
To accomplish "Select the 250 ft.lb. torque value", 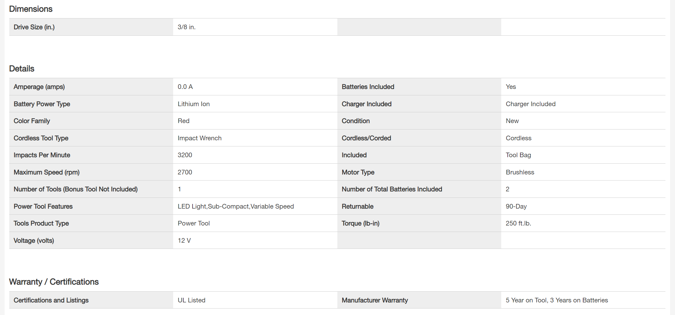I will (x=518, y=223).
